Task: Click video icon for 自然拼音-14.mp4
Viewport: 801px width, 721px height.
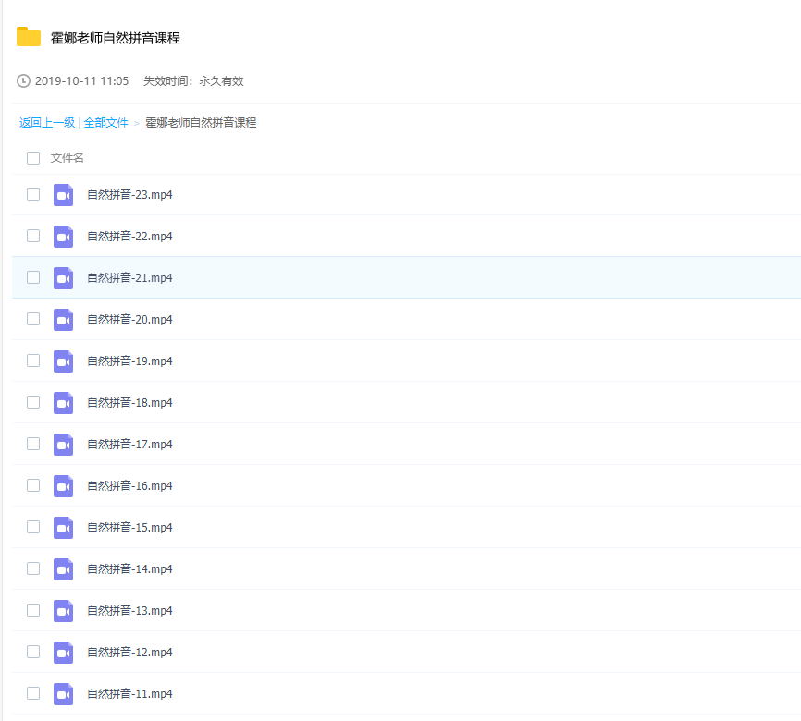Action: 63,569
